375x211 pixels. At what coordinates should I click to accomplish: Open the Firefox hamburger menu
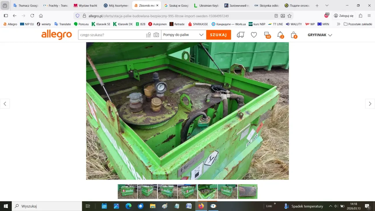click(369, 16)
